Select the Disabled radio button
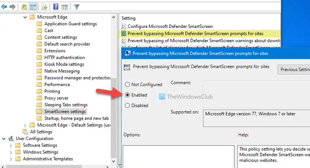This screenshot has width=310, height=168. [128, 105]
